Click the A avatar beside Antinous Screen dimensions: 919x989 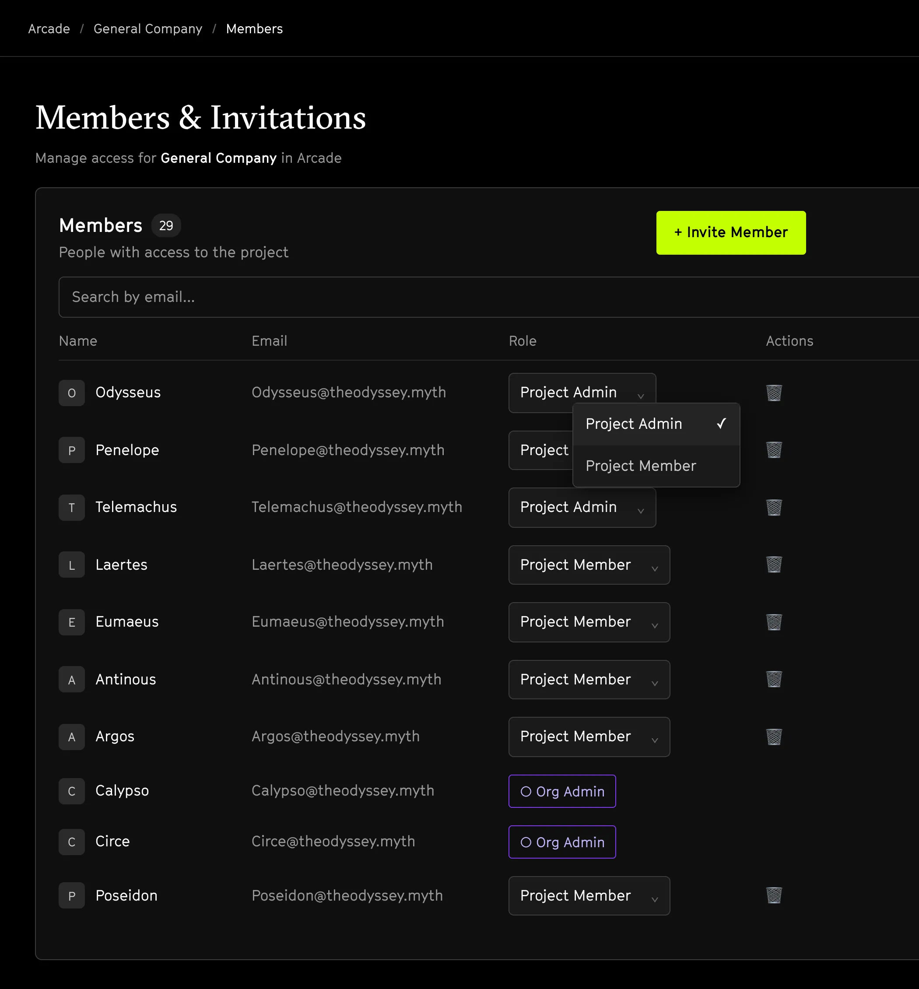click(x=72, y=679)
